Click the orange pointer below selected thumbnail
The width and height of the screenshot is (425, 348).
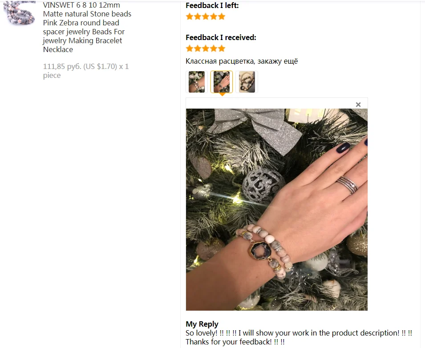[222, 94]
